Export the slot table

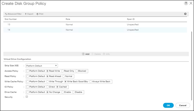[29, 14]
